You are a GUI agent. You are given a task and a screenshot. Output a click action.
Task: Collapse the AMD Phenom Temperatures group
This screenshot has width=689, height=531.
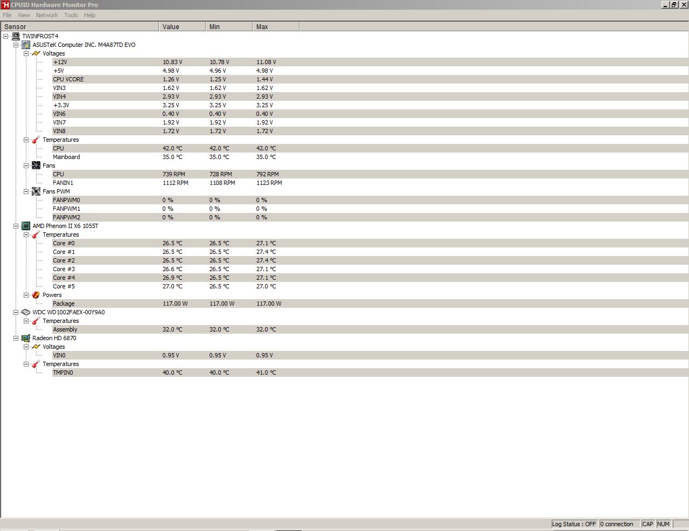tap(26, 235)
